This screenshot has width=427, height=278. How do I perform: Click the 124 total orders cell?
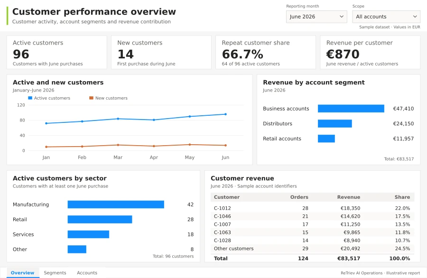(303, 258)
